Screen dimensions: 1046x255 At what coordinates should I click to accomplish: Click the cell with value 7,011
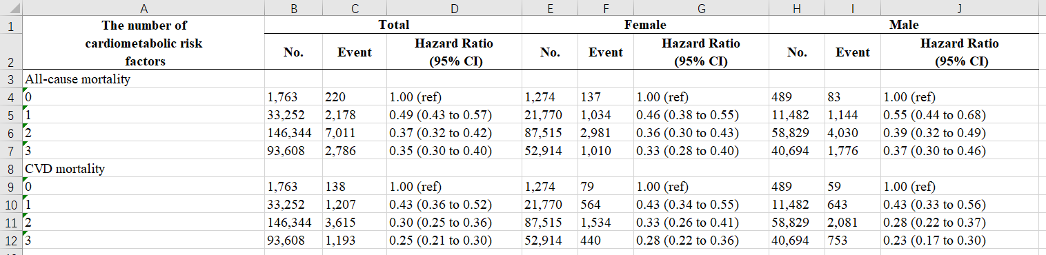[x=354, y=132]
